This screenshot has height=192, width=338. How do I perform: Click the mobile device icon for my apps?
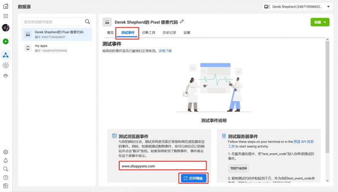coord(28,48)
